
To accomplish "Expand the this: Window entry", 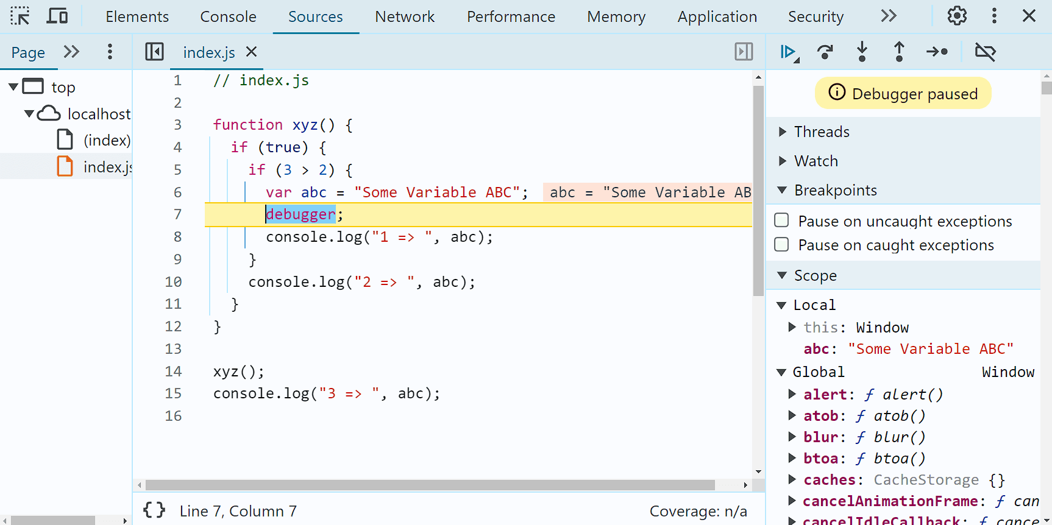I will (792, 327).
